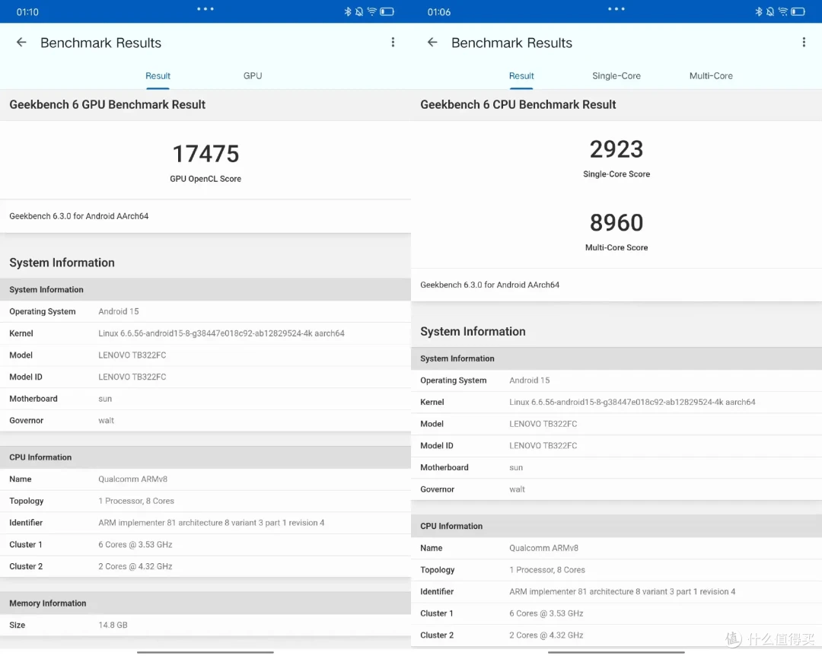The image size is (822, 656).
Task: Tap back arrow in CPU Benchmark Results
Action: coord(432,43)
